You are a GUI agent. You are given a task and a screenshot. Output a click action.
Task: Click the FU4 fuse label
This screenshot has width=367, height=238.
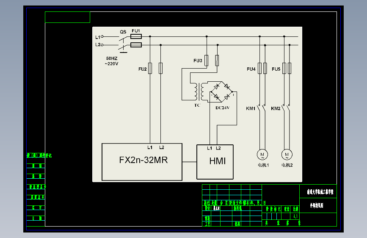coord(251,69)
